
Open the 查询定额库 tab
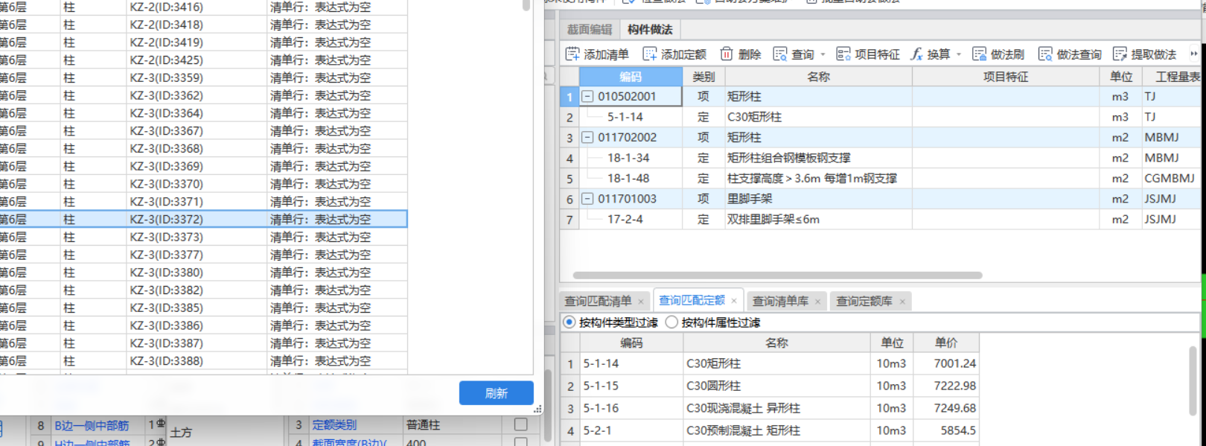pyautogui.click(x=864, y=301)
